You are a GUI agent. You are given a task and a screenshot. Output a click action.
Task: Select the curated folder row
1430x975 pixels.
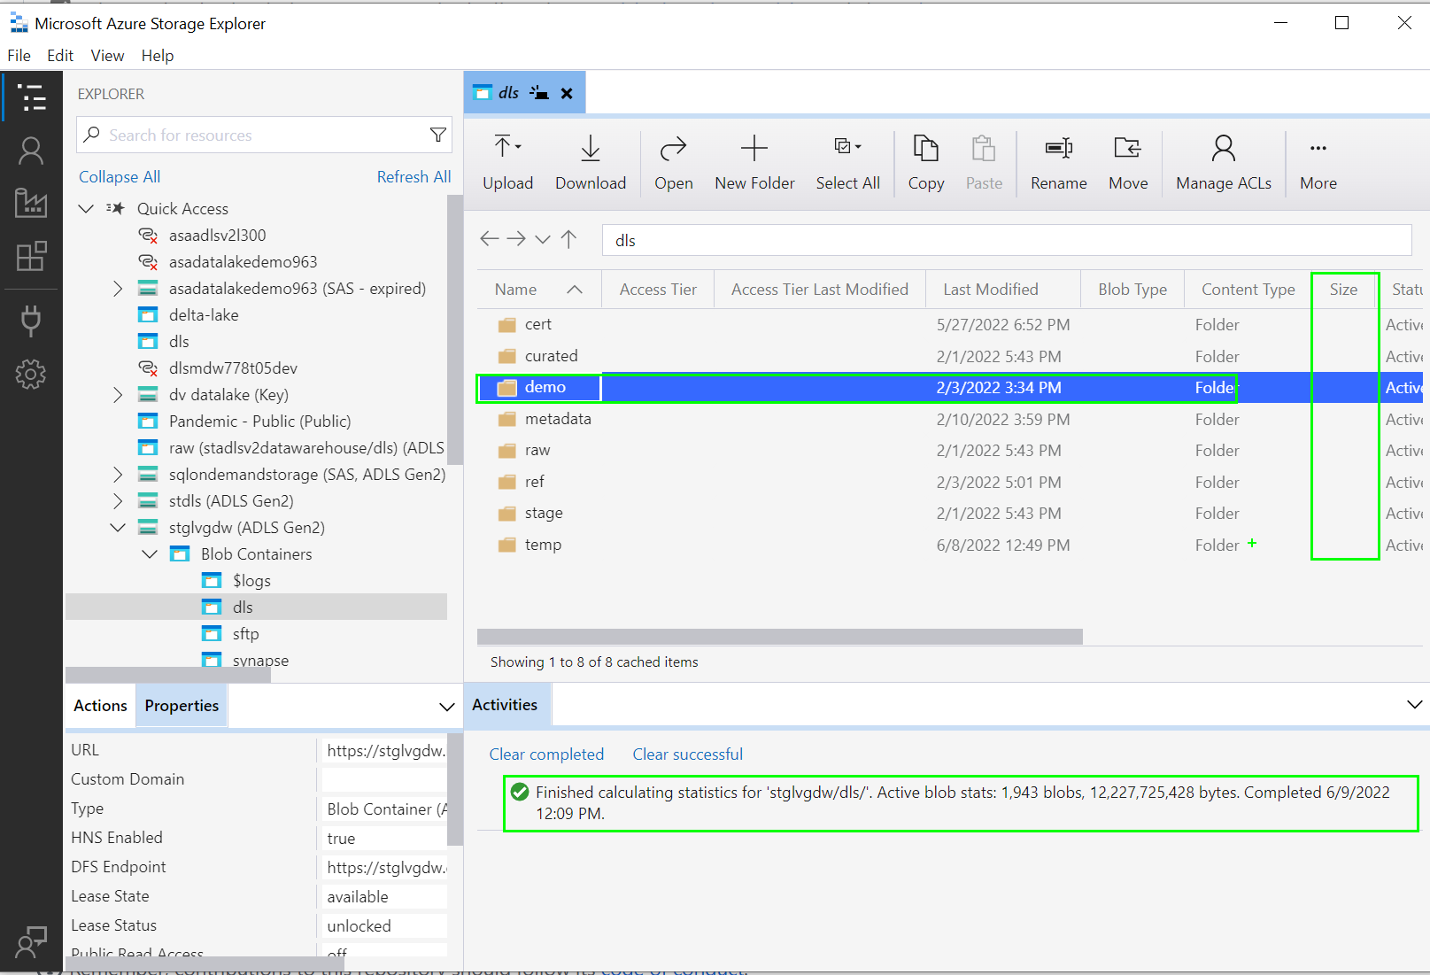click(949, 356)
